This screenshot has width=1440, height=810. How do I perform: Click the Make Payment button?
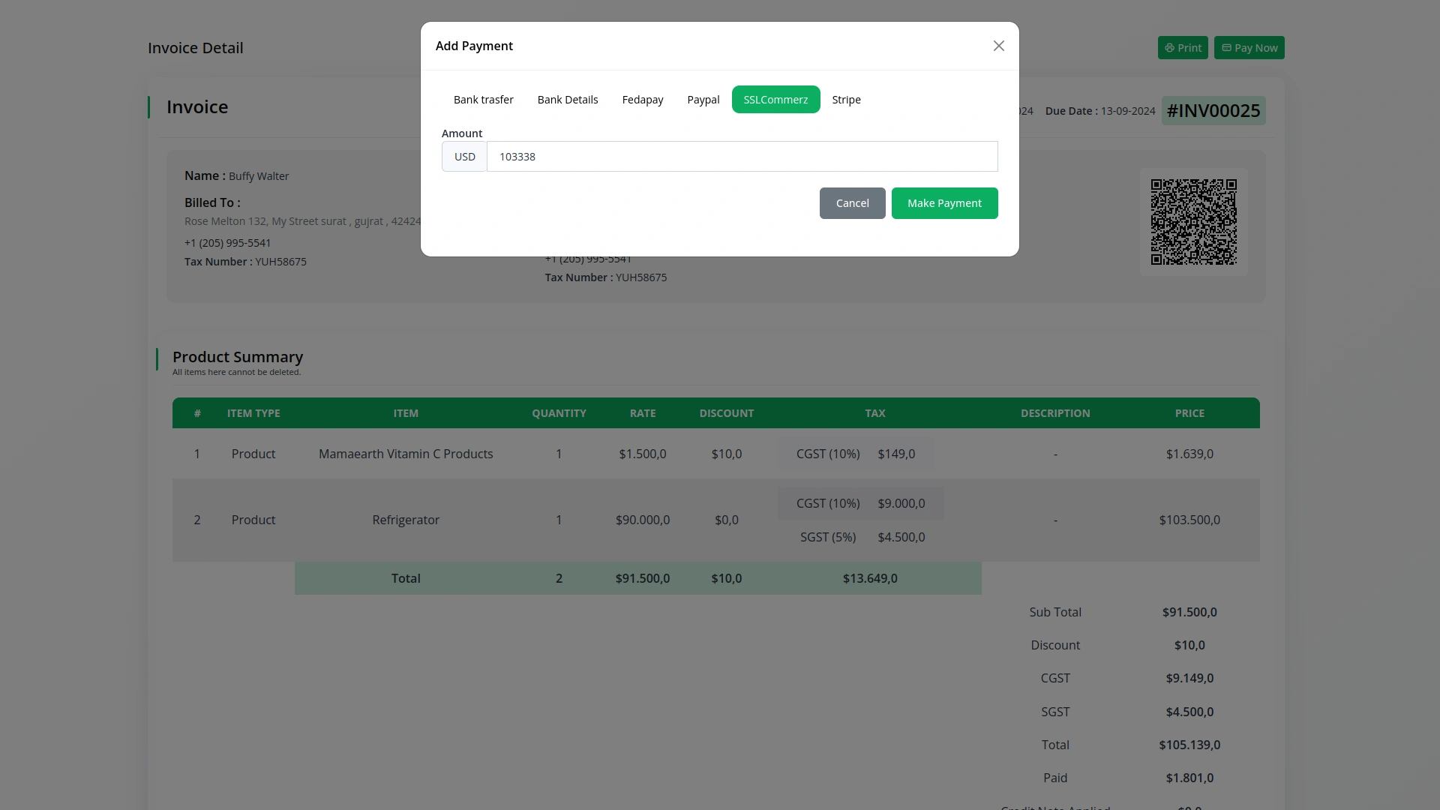coord(944,203)
